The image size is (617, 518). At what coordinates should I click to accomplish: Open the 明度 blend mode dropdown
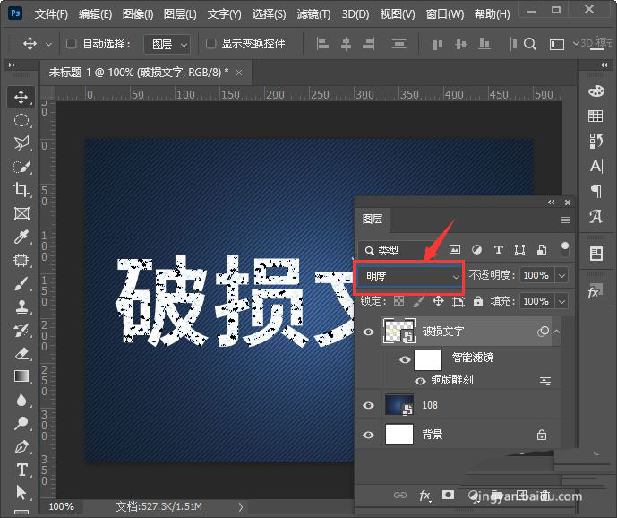point(409,277)
